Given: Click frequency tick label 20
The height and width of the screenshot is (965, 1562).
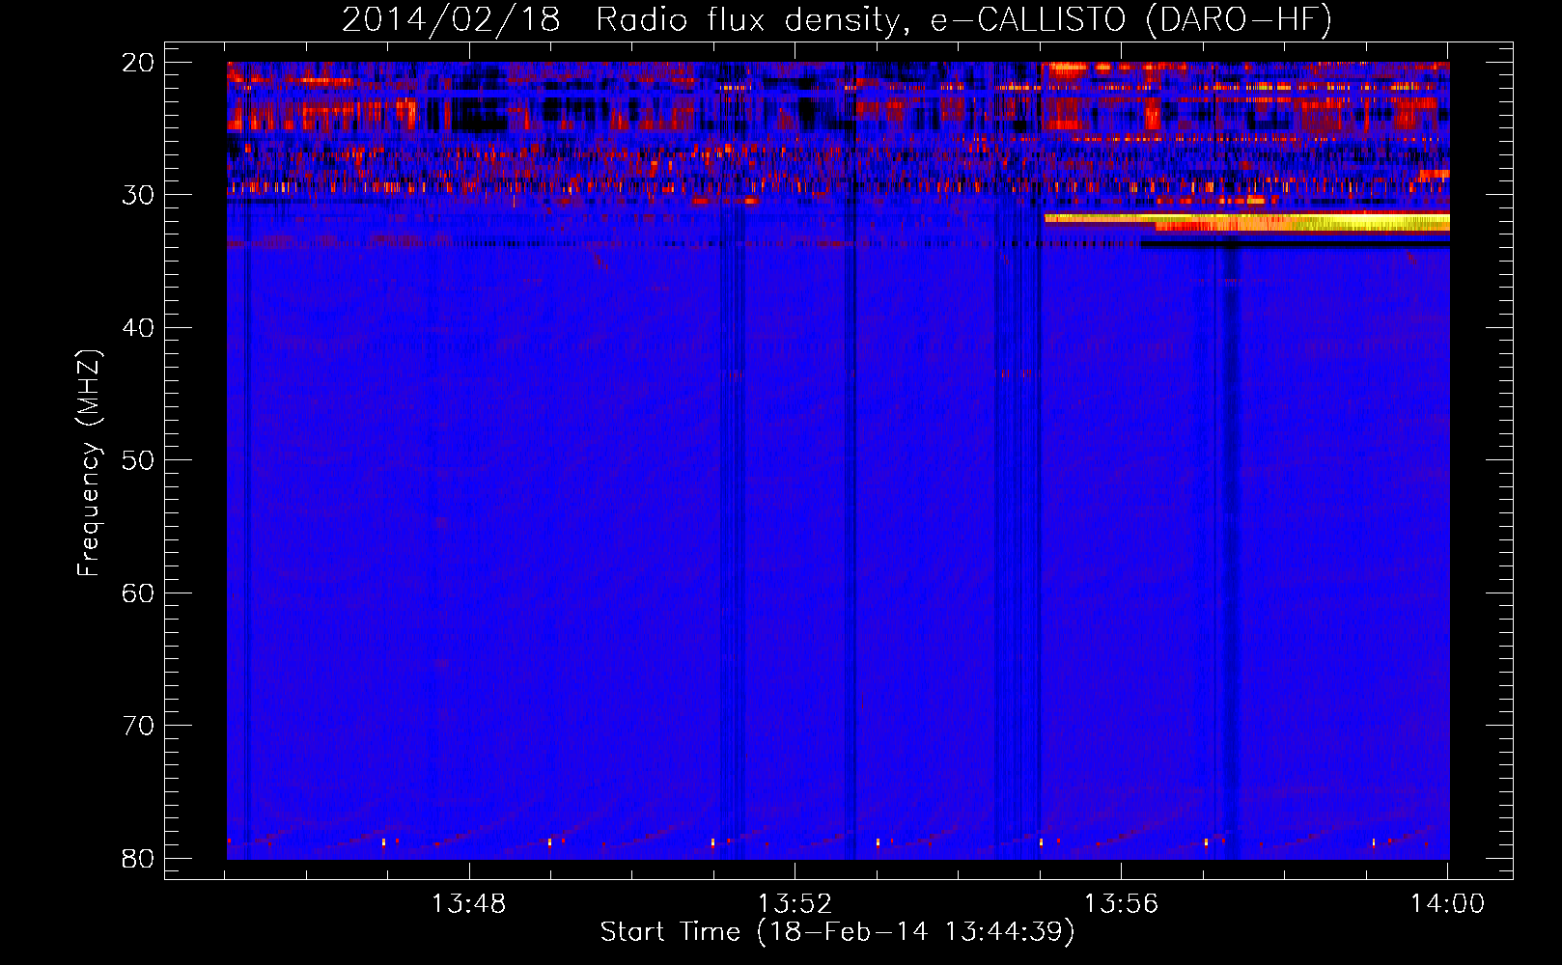Looking at the screenshot, I should coord(138,63).
